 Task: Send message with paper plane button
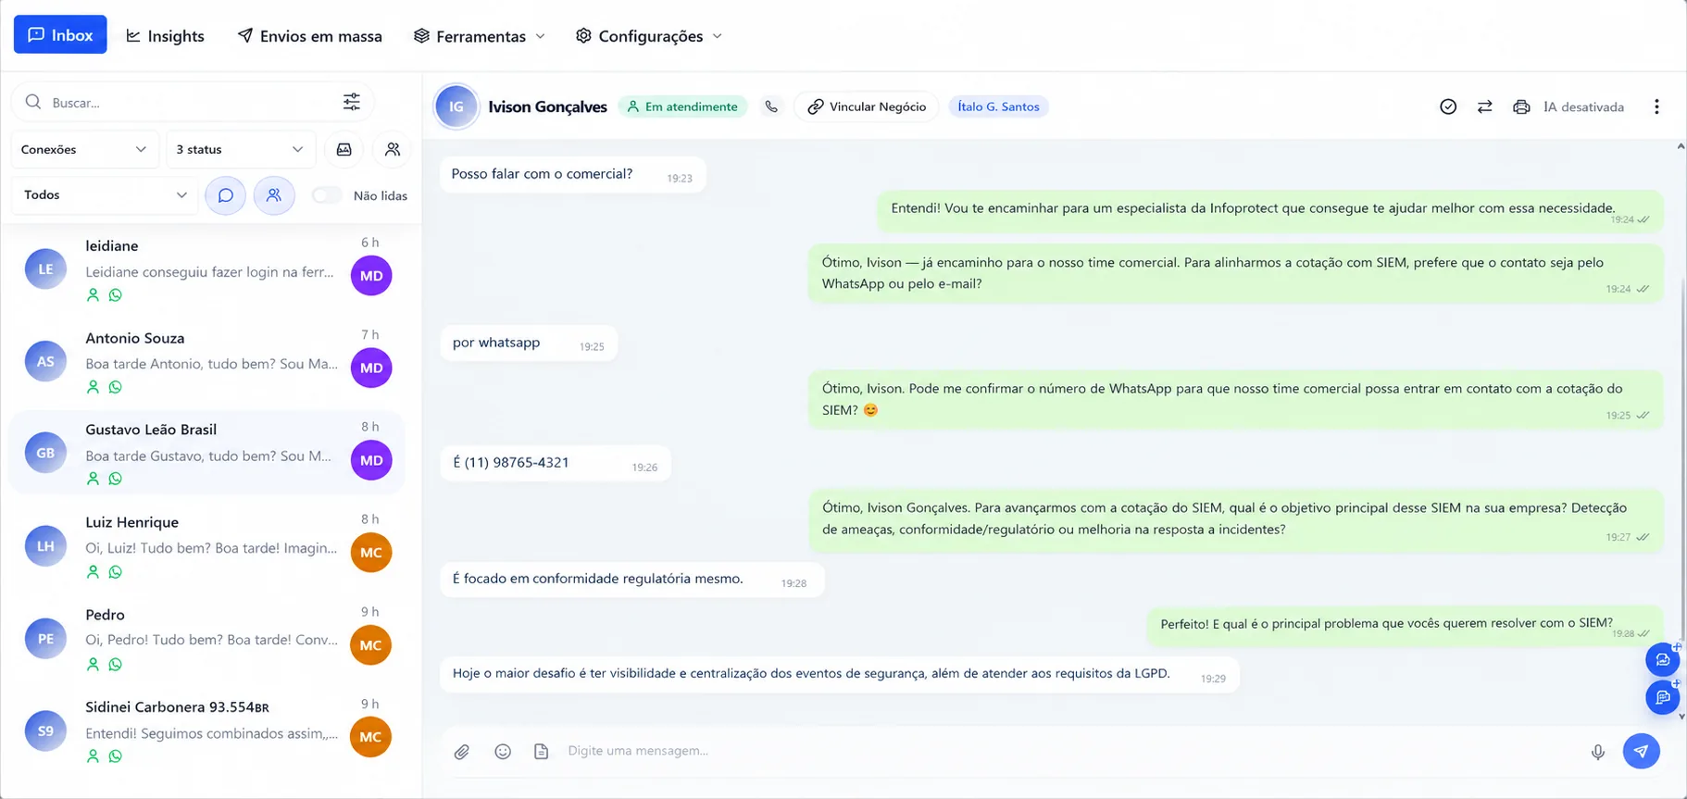point(1641,751)
